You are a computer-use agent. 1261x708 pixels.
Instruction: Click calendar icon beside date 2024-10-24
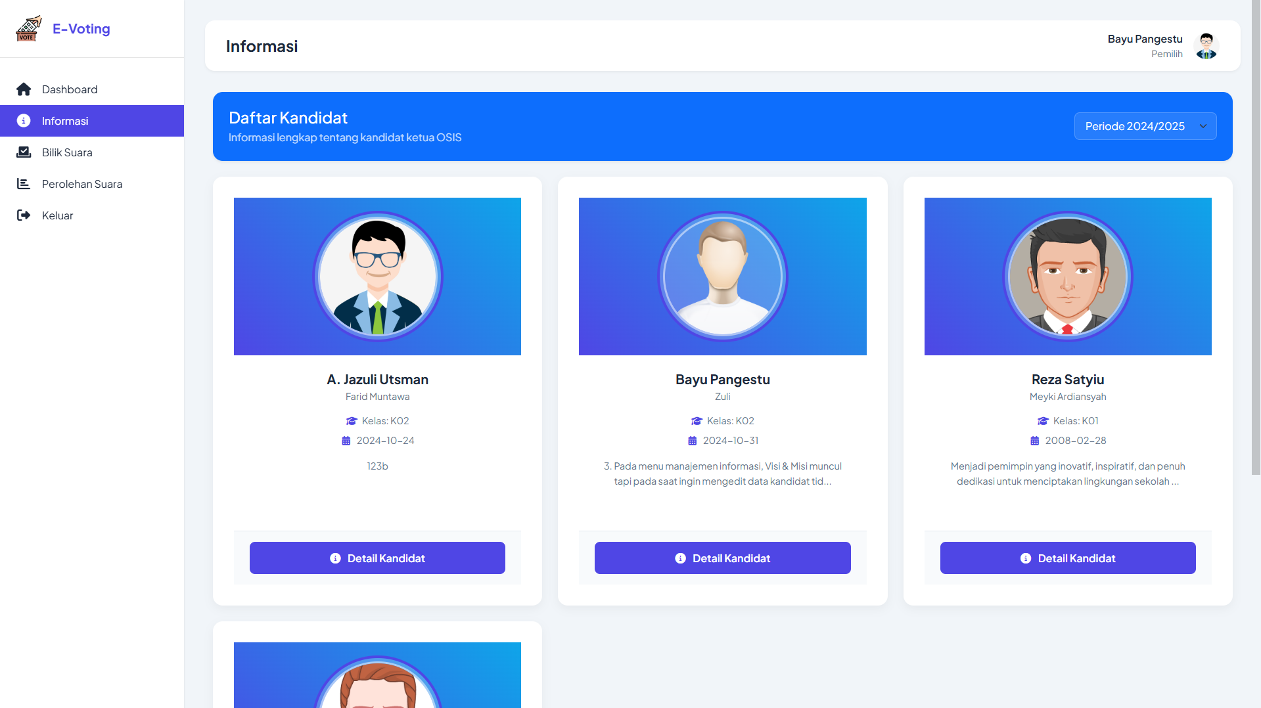346,441
